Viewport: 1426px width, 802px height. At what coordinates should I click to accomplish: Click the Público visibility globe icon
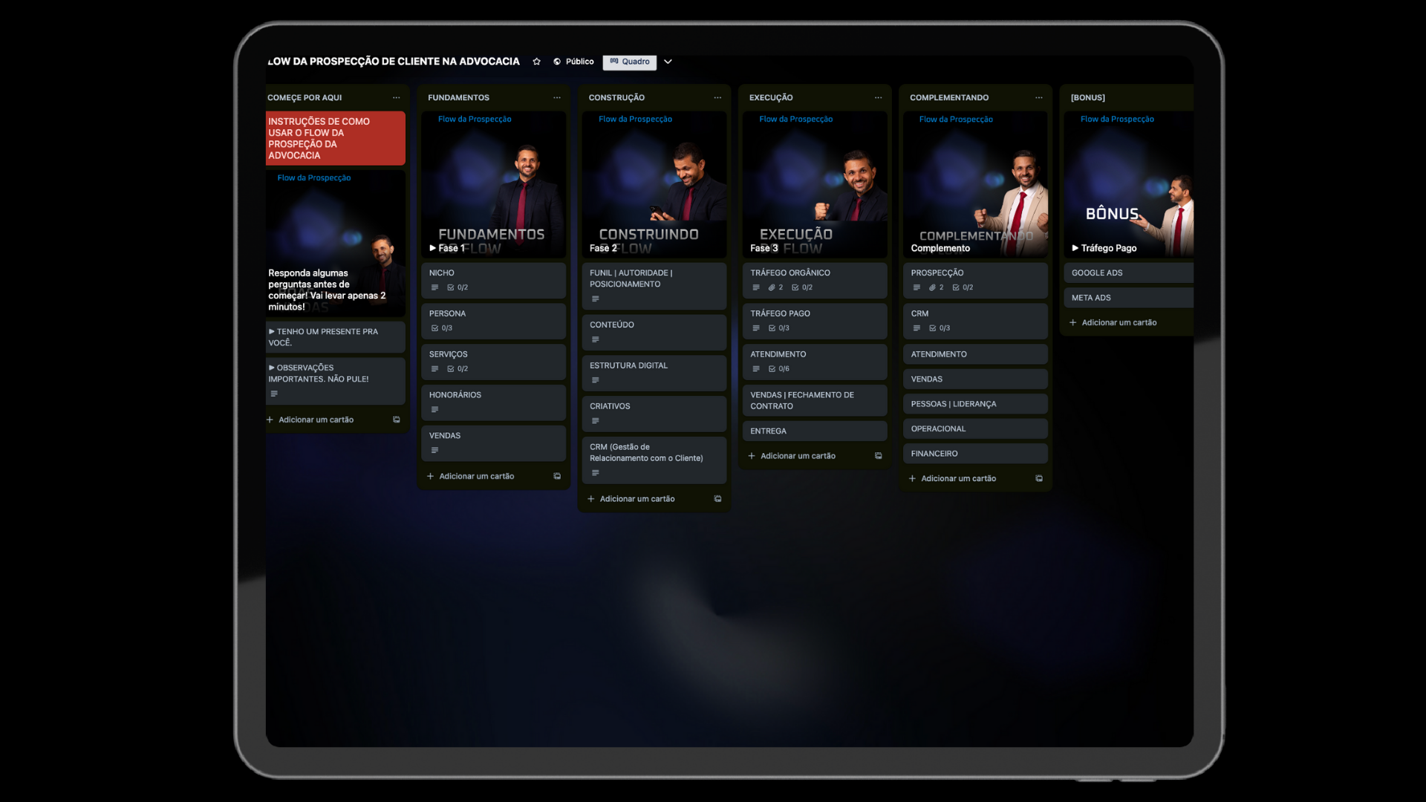click(557, 62)
